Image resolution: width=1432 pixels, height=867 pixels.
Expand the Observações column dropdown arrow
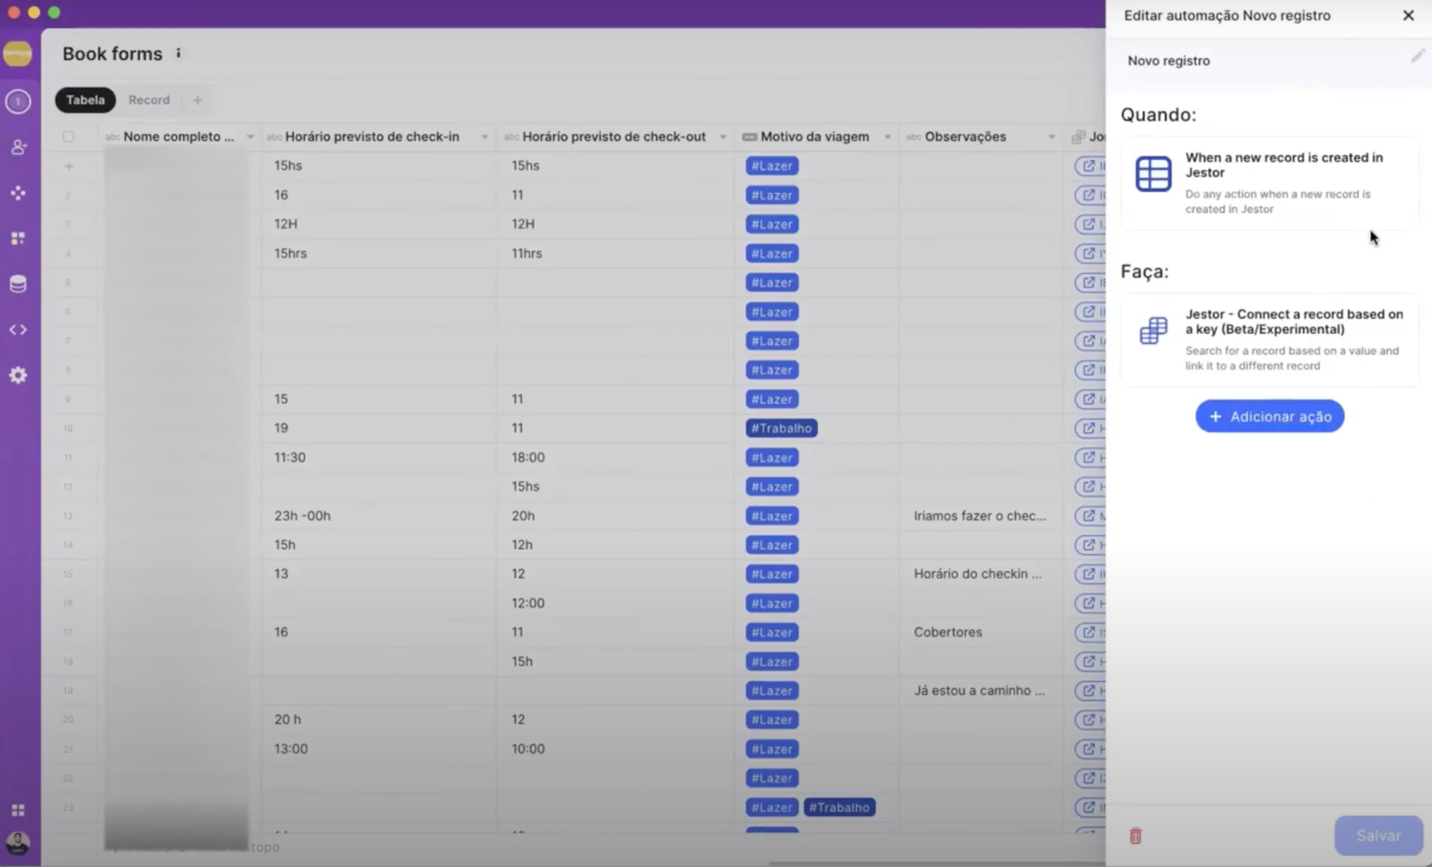coord(1051,137)
